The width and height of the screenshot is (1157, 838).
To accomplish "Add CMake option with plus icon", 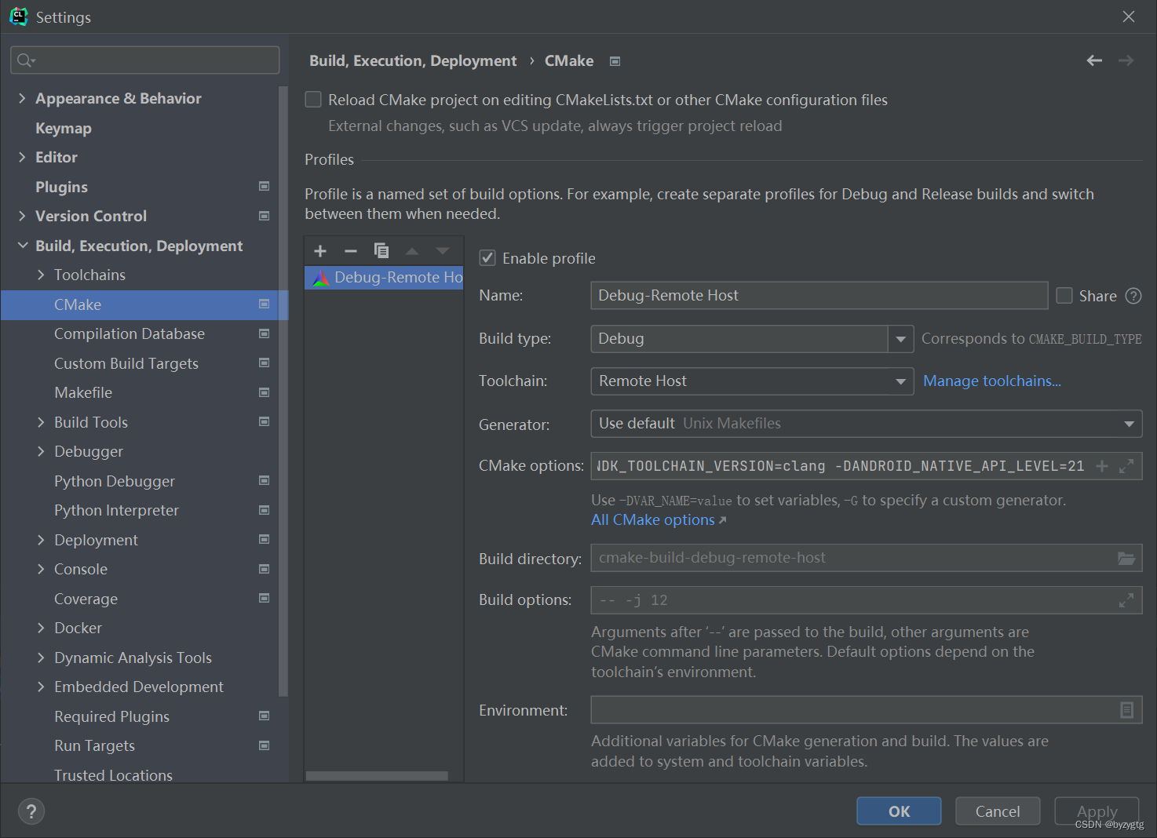I will [x=1102, y=466].
